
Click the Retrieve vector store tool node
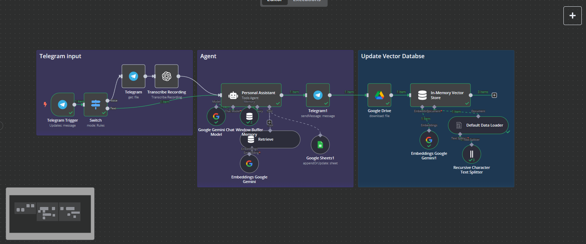[x=270, y=140]
